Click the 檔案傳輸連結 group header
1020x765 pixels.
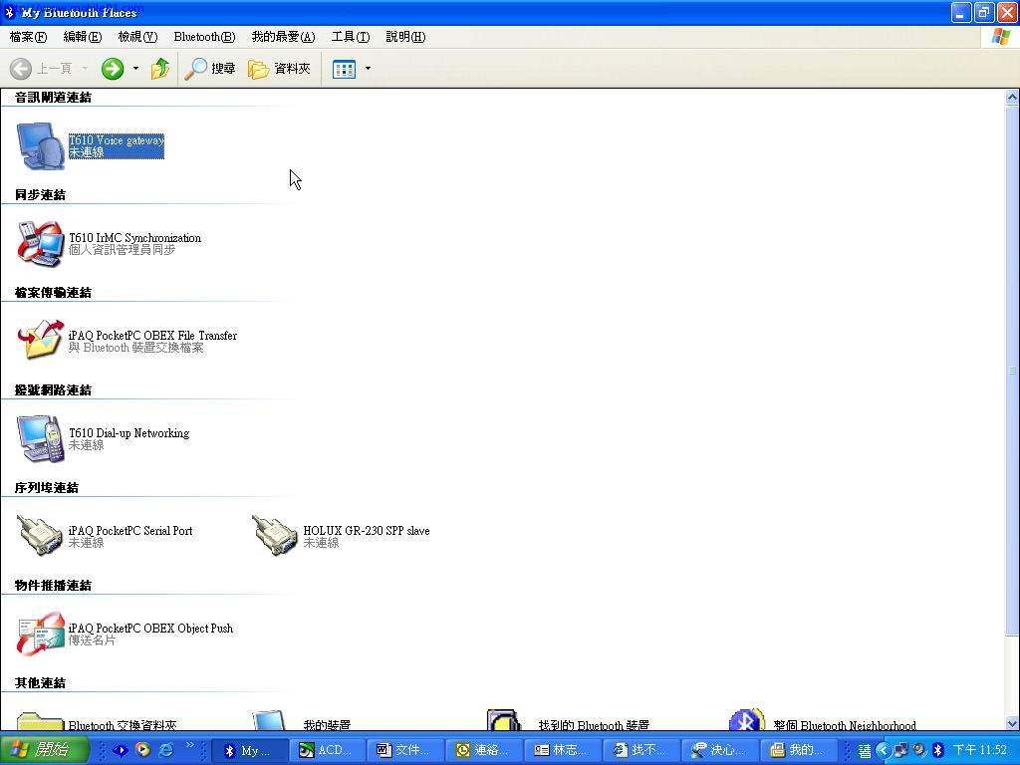54,293
